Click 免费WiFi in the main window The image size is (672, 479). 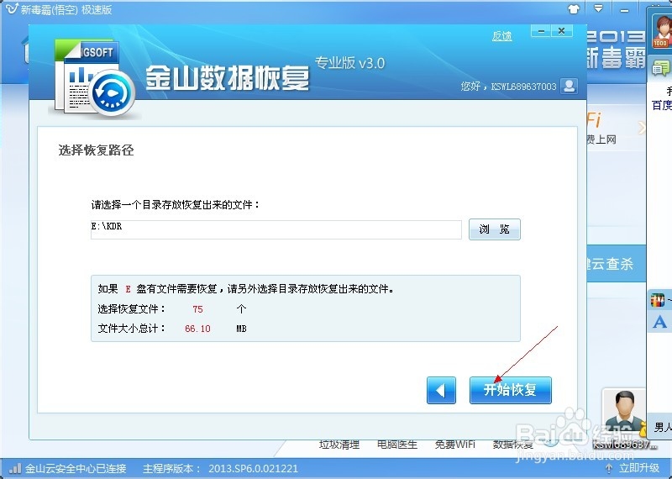(454, 445)
